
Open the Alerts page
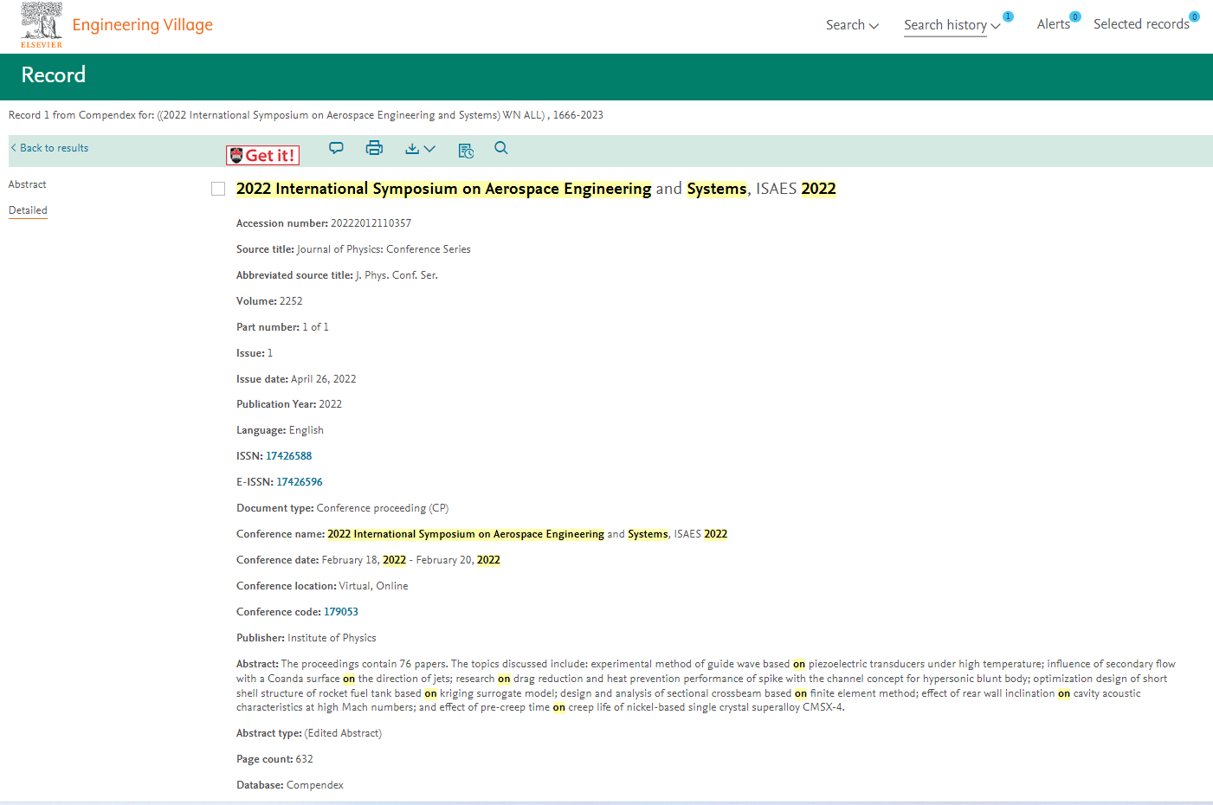pyautogui.click(x=1053, y=24)
